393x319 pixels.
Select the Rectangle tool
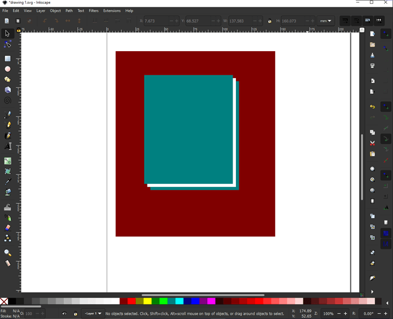[8, 59]
